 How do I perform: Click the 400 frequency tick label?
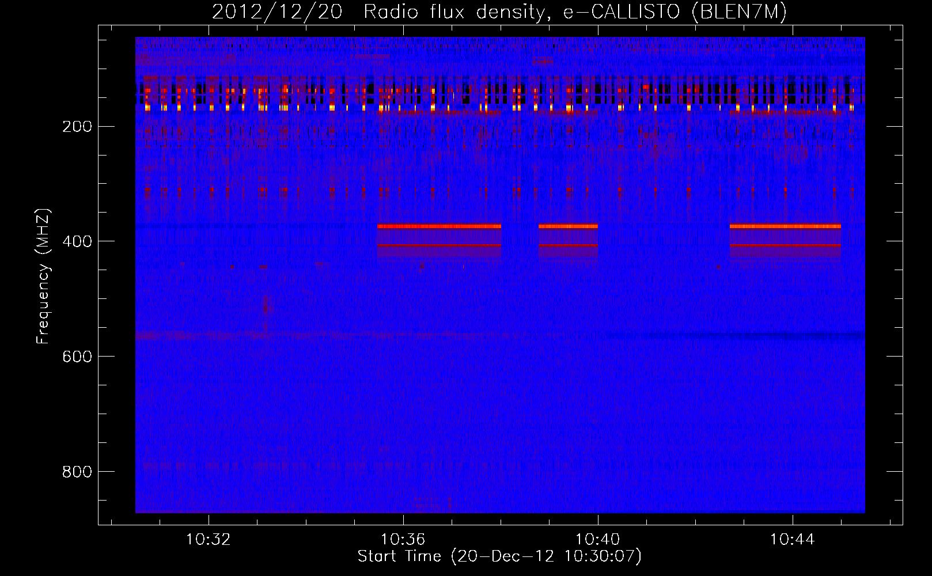[77, 241]
